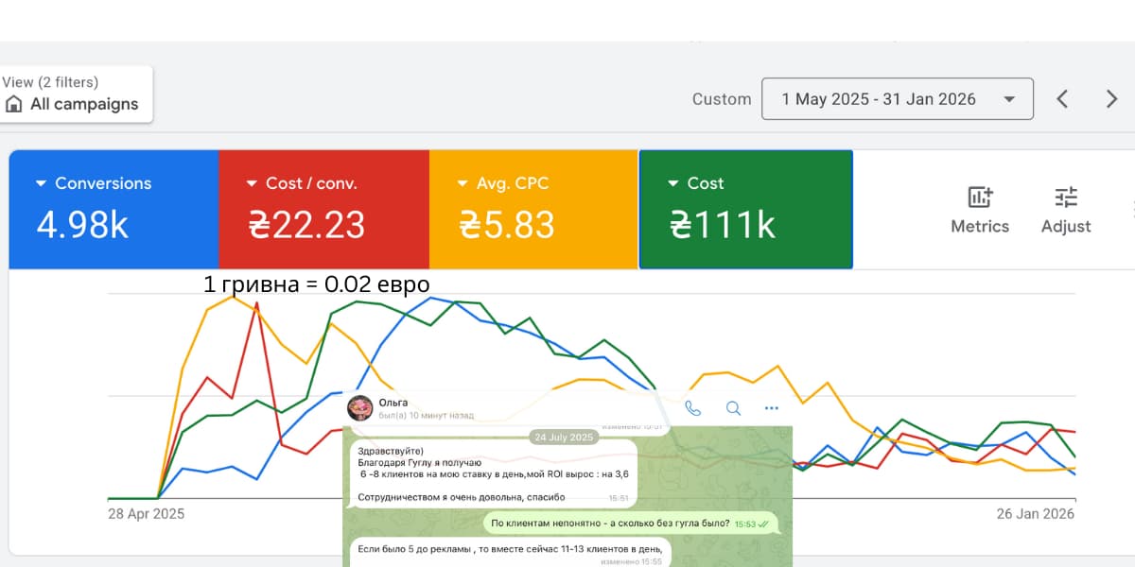Click the All campaigns home icon
The height and width of the screenshot is (567, 1135).
[x=14, y=105]
